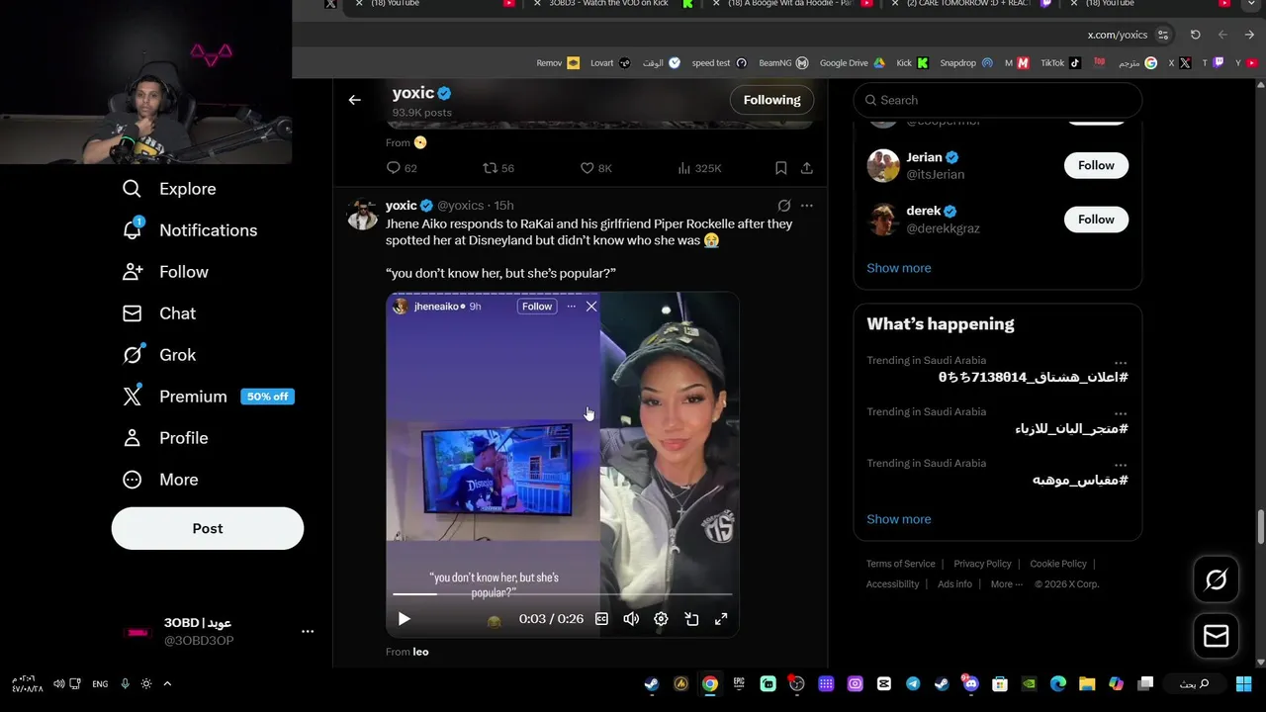Open the speed test bookmark
This screenshot has height=712, width=1266.
pyautogui.click(x=719, y=63)
